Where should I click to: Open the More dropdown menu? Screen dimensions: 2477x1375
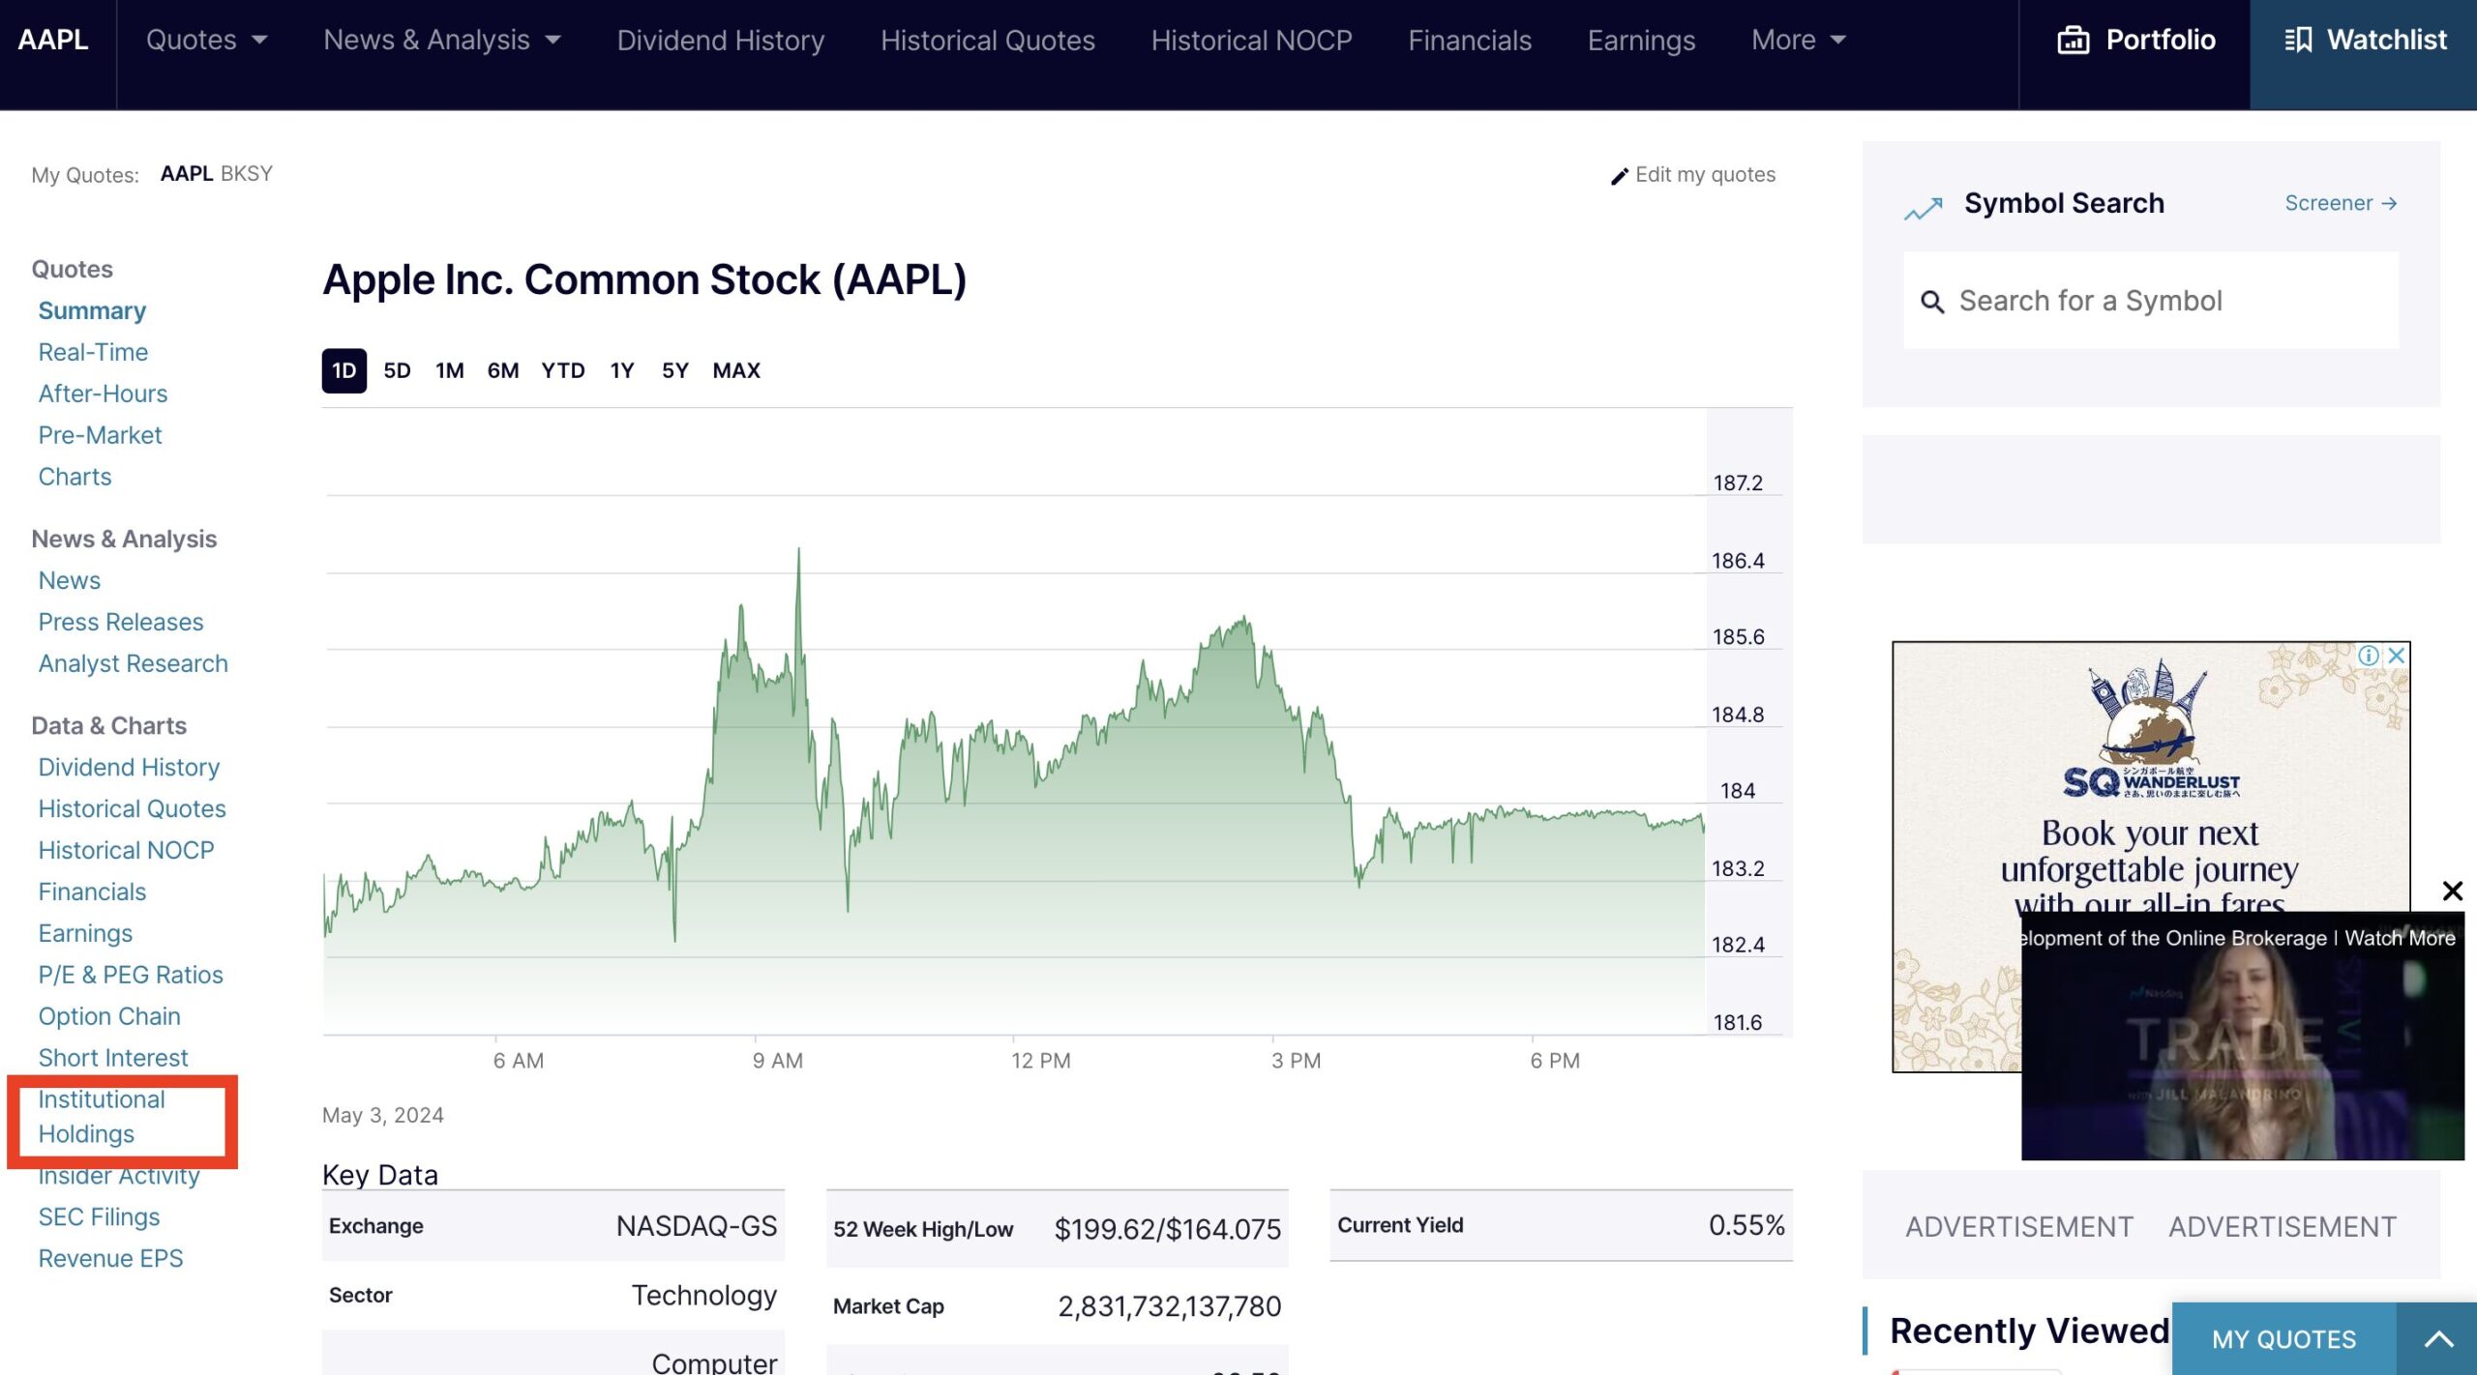coord(1798,40)
